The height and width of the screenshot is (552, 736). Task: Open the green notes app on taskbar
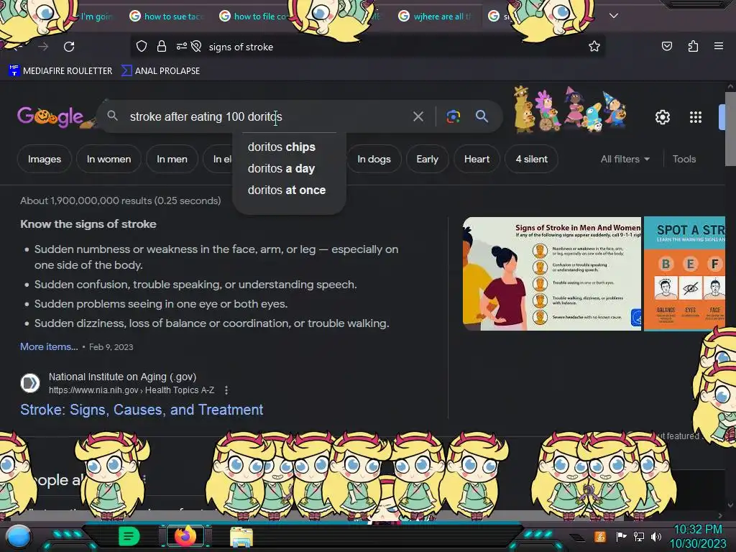pyautogui.click(x=129, y=536)
